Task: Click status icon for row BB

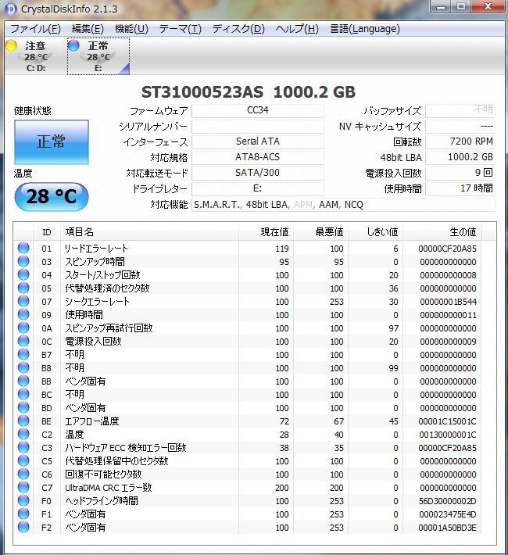Action: (23, 381)
